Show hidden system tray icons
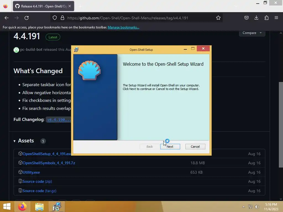This screenshot has height=212, width=283. 243,207
